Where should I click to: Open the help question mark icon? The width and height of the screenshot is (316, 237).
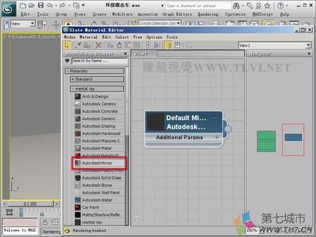tap(280, 6)
